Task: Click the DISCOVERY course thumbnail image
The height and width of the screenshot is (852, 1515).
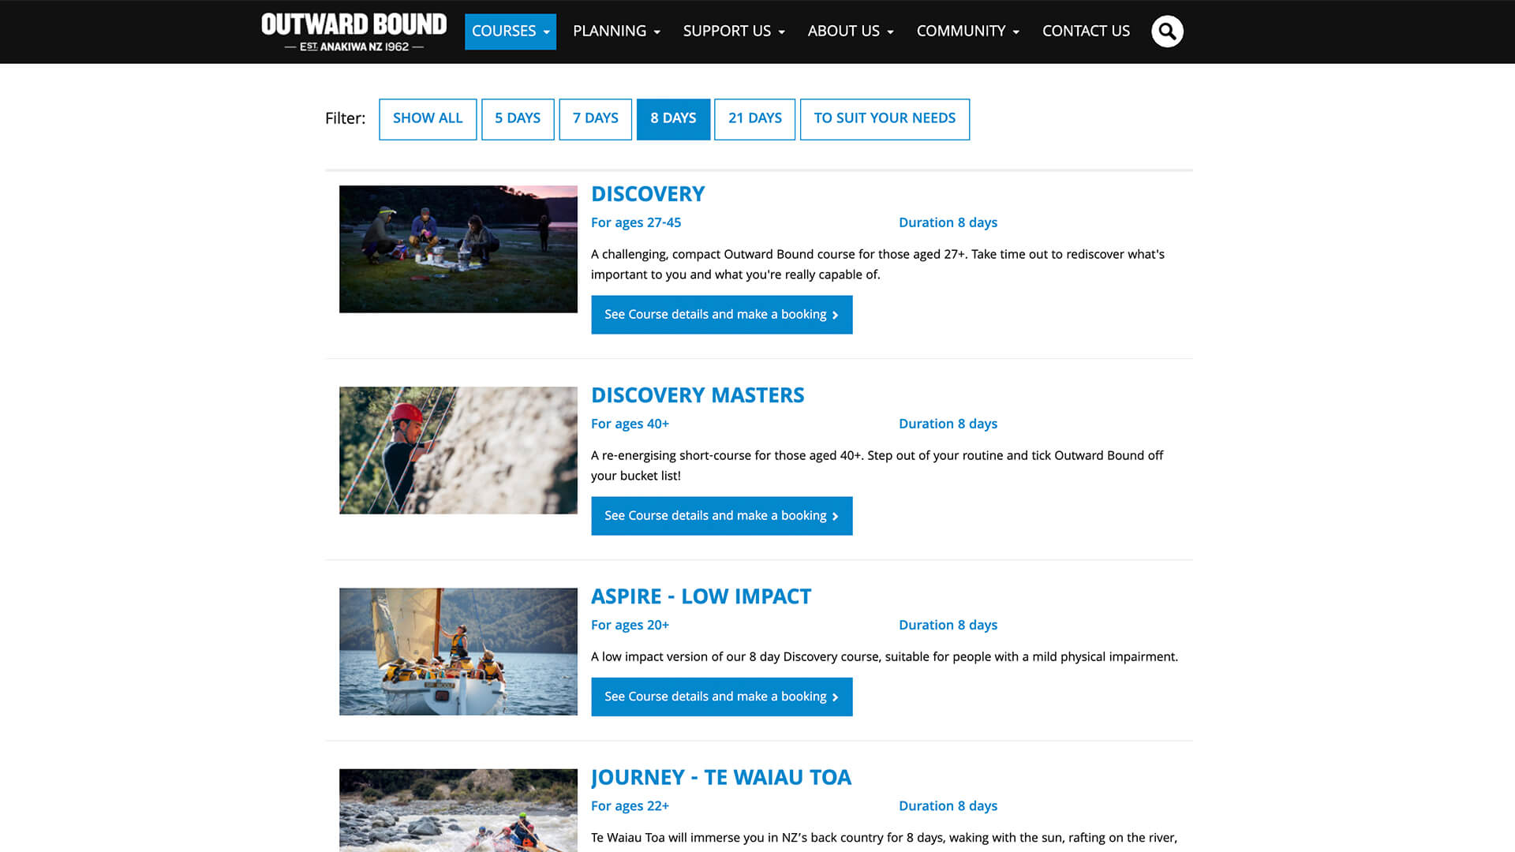Action: pyautogui.click(x=458, y=248)
